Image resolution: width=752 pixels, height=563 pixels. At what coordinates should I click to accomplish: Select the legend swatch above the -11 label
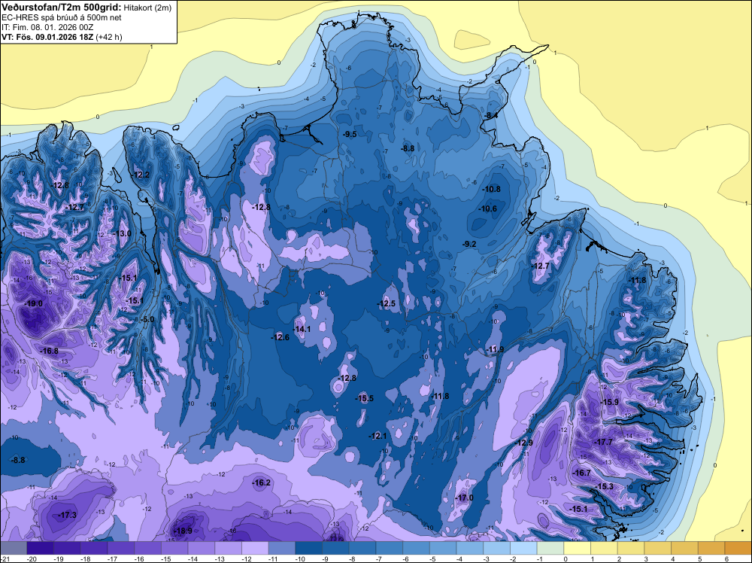(x=282, y=548)
